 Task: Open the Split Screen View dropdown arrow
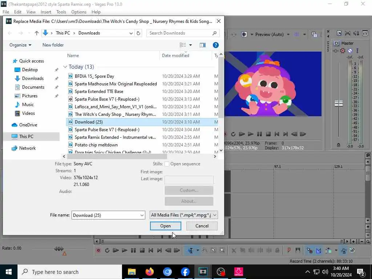tap(251, 35)
